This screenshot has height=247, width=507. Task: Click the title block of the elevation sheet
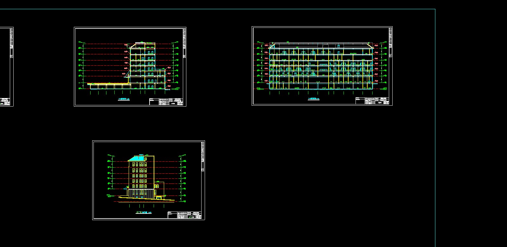(184, 215)
